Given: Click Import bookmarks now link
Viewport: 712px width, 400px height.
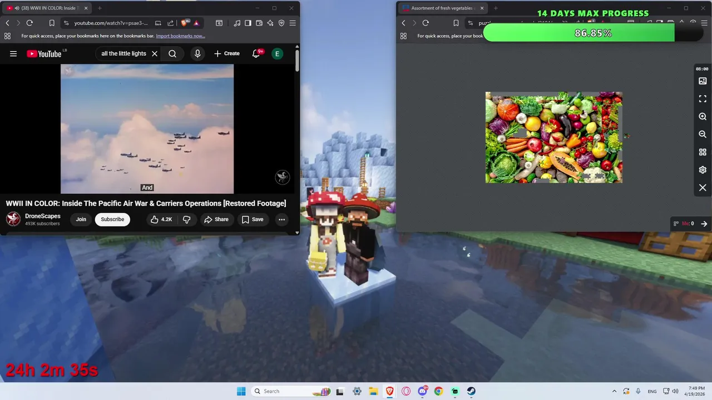Looking at the screenshot, I should point(180,36).
